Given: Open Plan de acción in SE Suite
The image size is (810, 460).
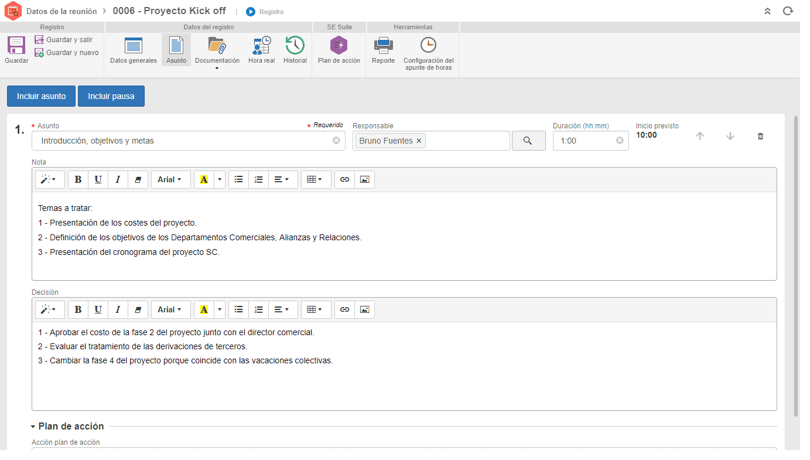Looking at the screenshot, I should (339, 50).
